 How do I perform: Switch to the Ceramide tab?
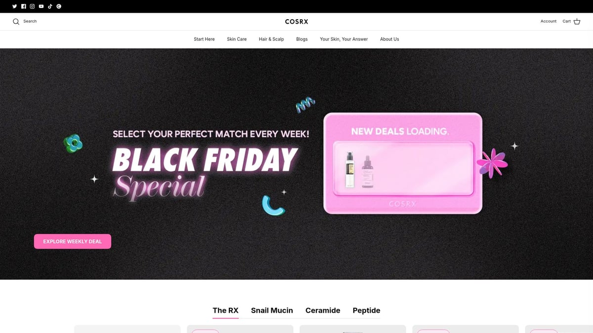pyautogui.click(x=323, y=310)
